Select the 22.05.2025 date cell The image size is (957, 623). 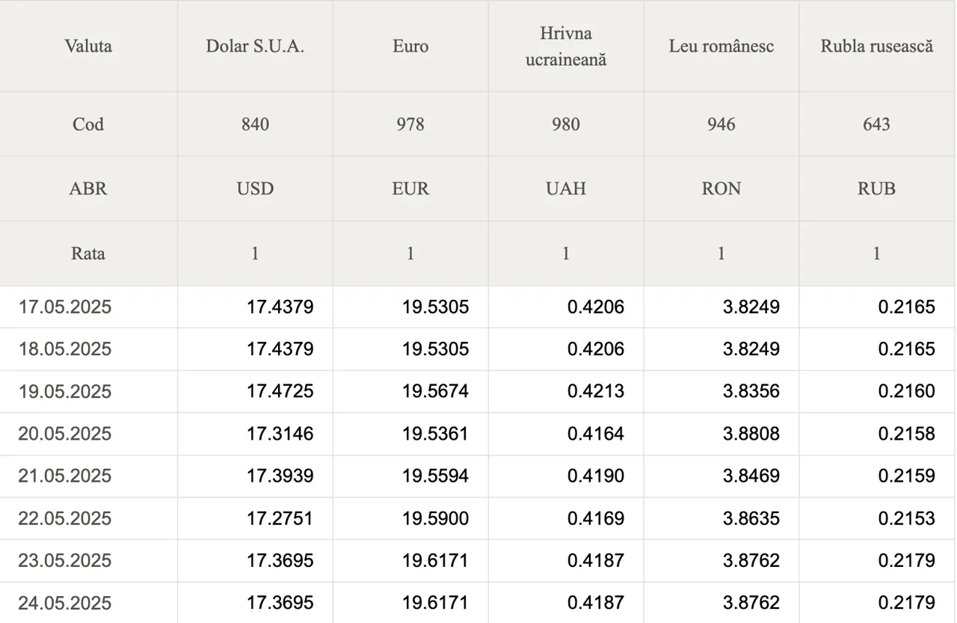(88, 518)
